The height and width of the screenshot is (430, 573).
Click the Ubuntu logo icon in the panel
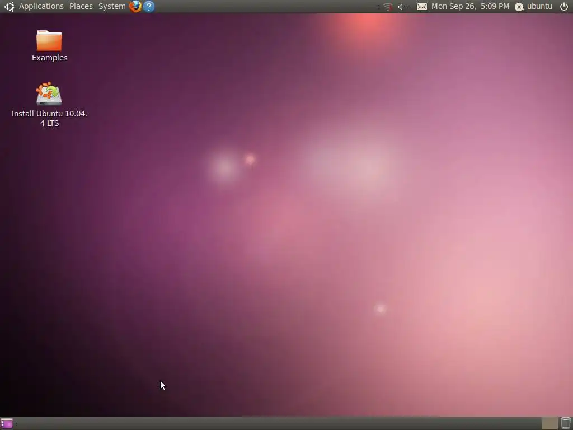pos(9,6)
